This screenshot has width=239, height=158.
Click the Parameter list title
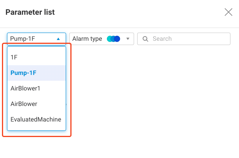coord(30,12)
